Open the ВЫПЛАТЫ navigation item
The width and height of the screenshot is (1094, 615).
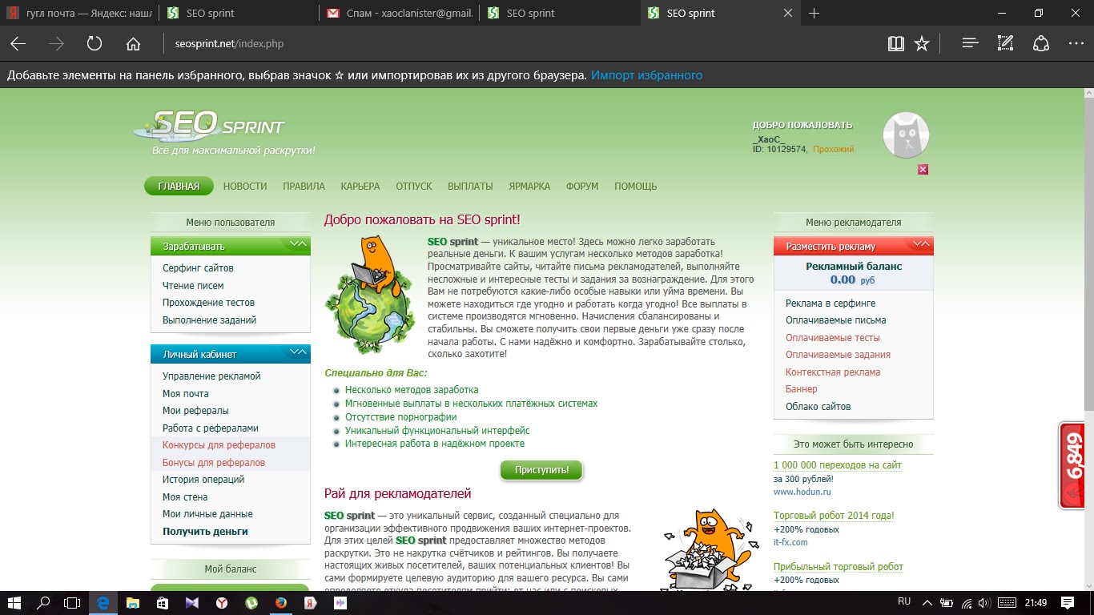point(470,186)
